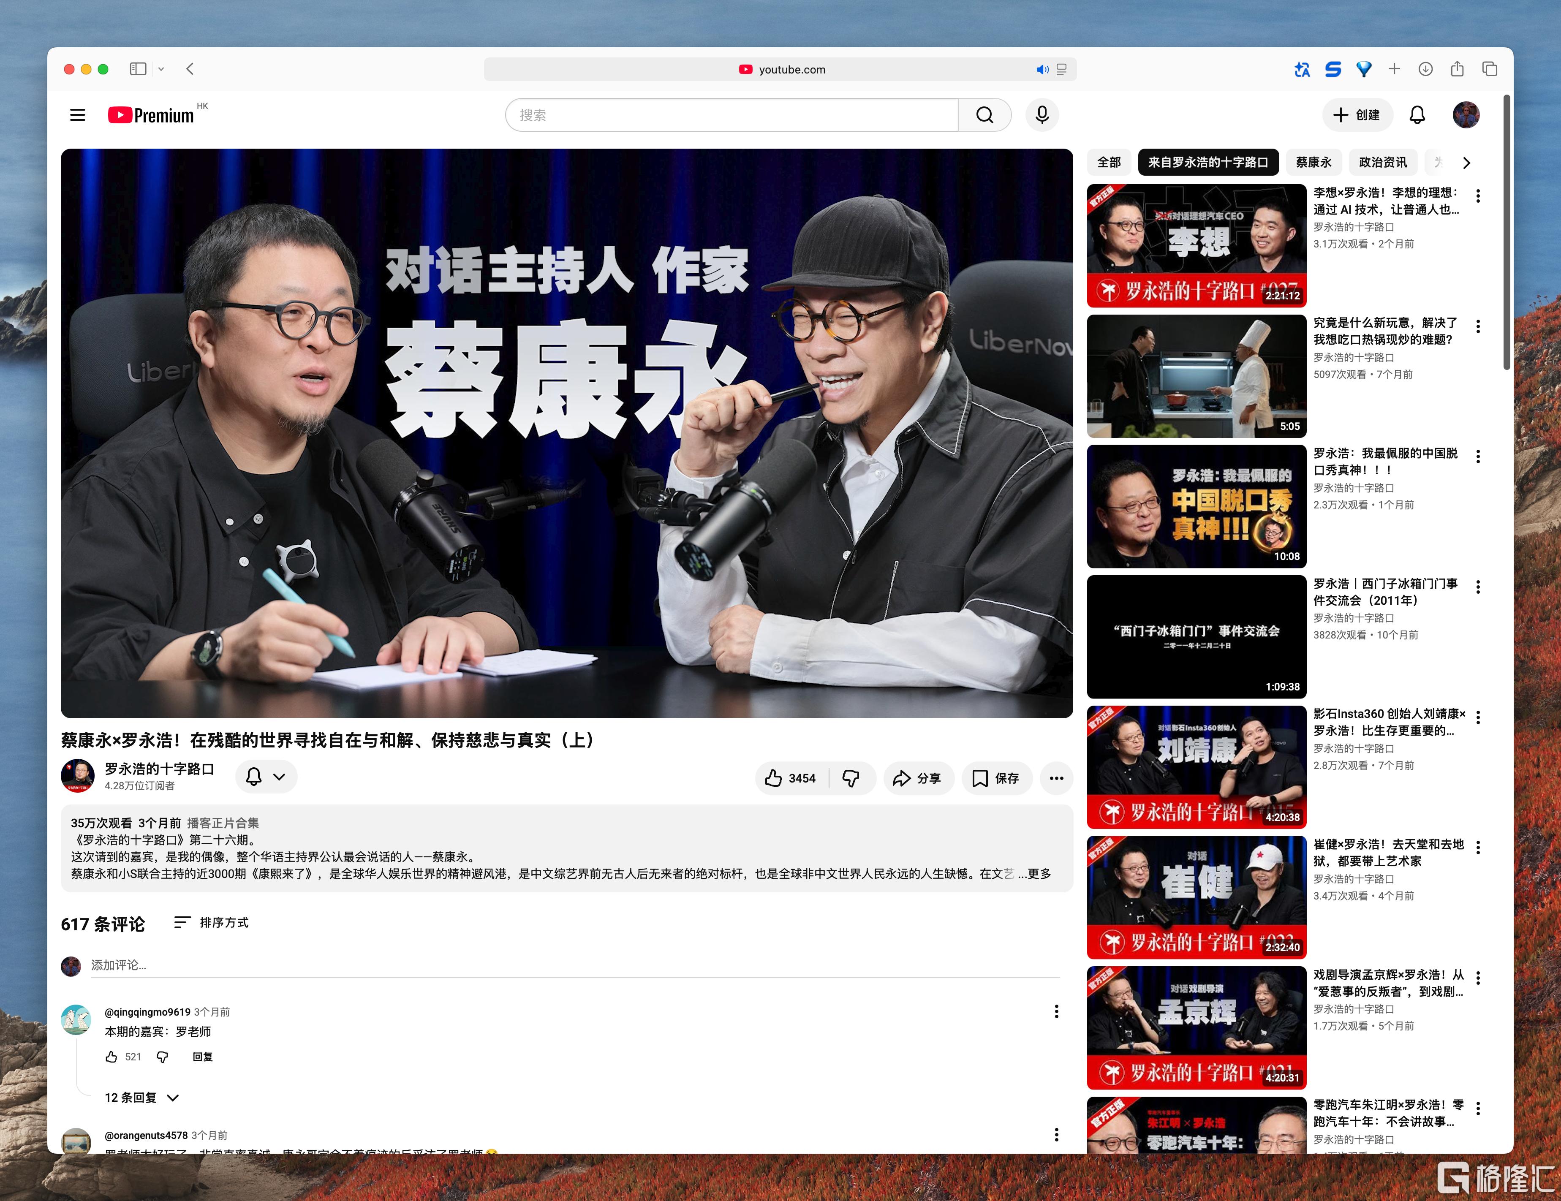Expand description with 更多
Viewport: 1561px width, 1201px height.
click(x=1039, y=874)
